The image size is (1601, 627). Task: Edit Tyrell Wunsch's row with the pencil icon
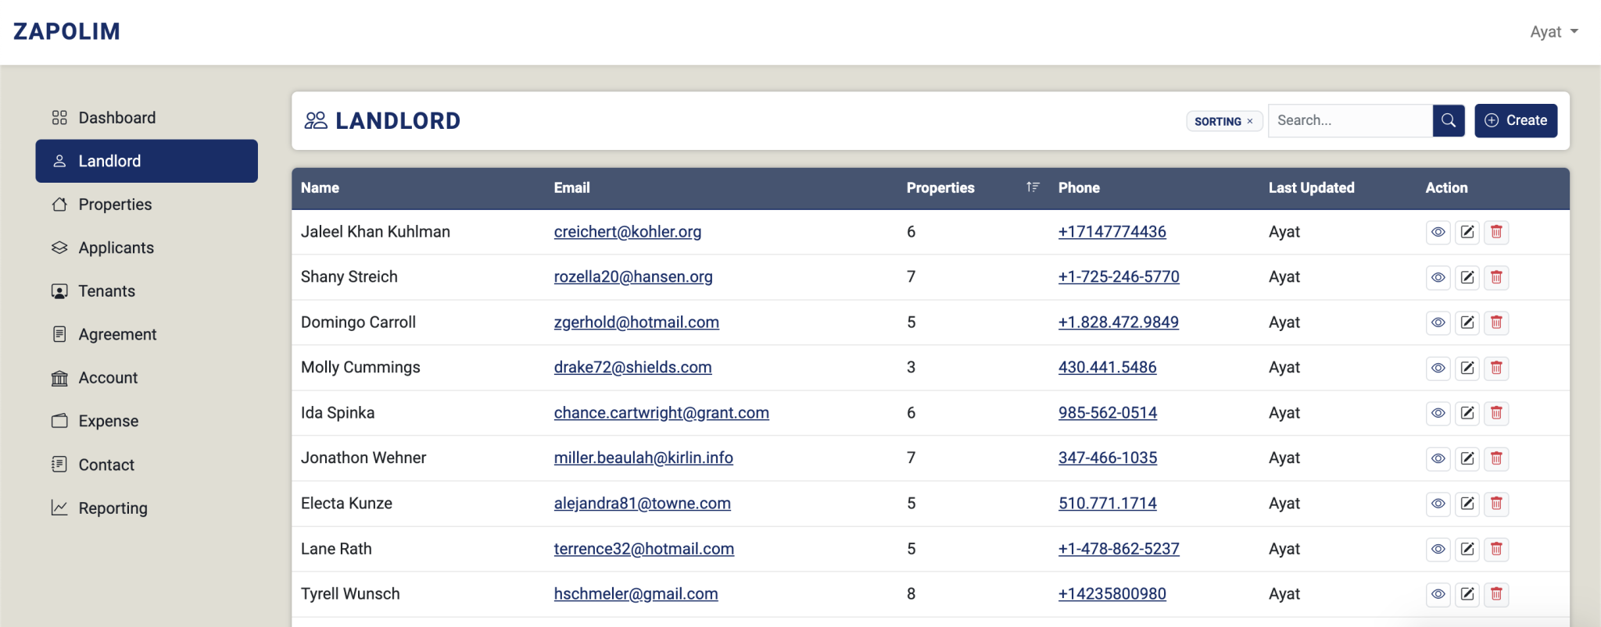(1467, 594)
